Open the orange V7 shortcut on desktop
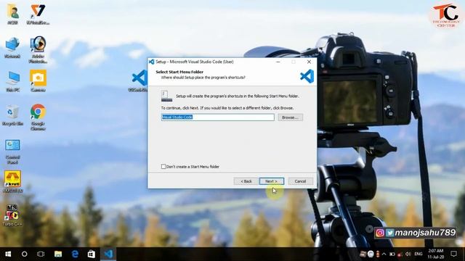 pyautogui.click(x=38, y=14)
